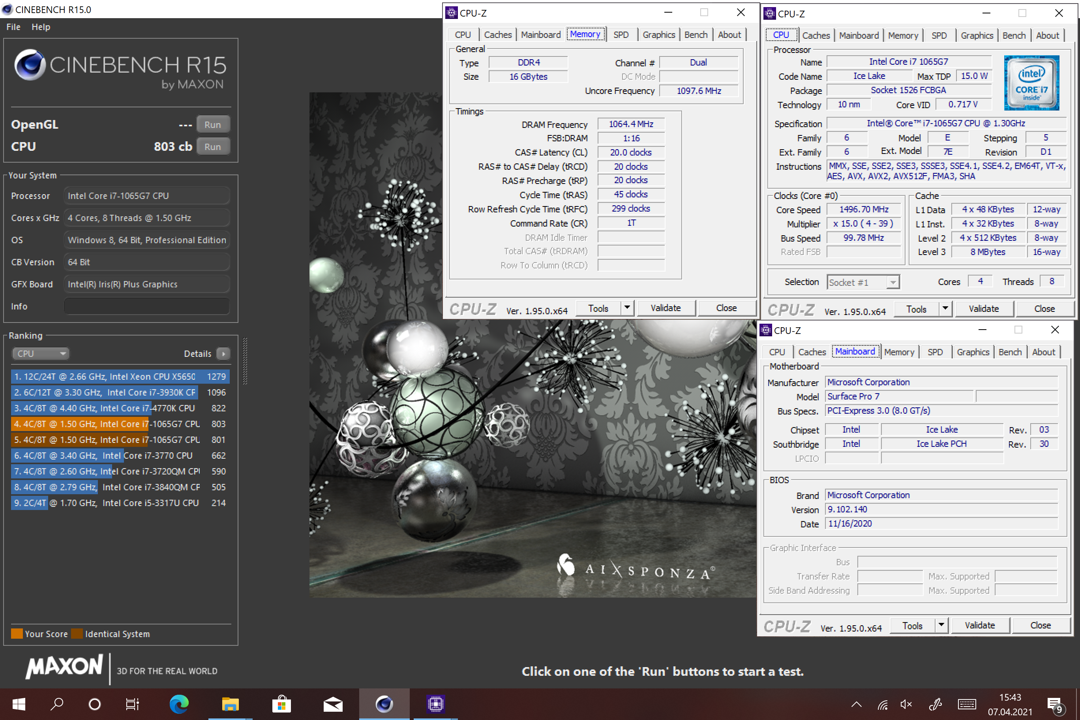This screenshot has width=1080, height=720.
Task: Click Validate in CPU-tab CPU-Z window
Action: point(984,309)
